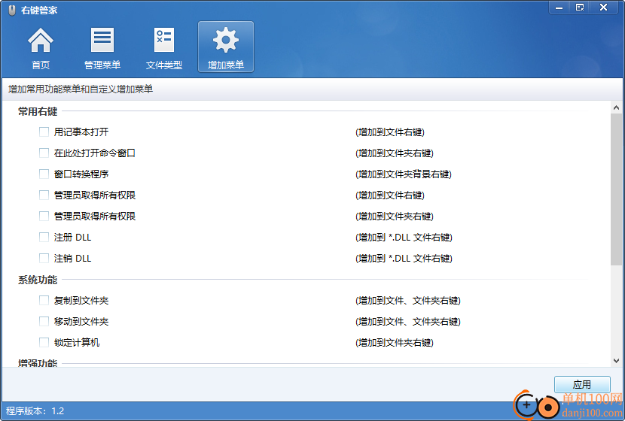Check 窗口转换程序 option
Image resolution: width=625 pixels, height=421 pixels.
point(44,174)
